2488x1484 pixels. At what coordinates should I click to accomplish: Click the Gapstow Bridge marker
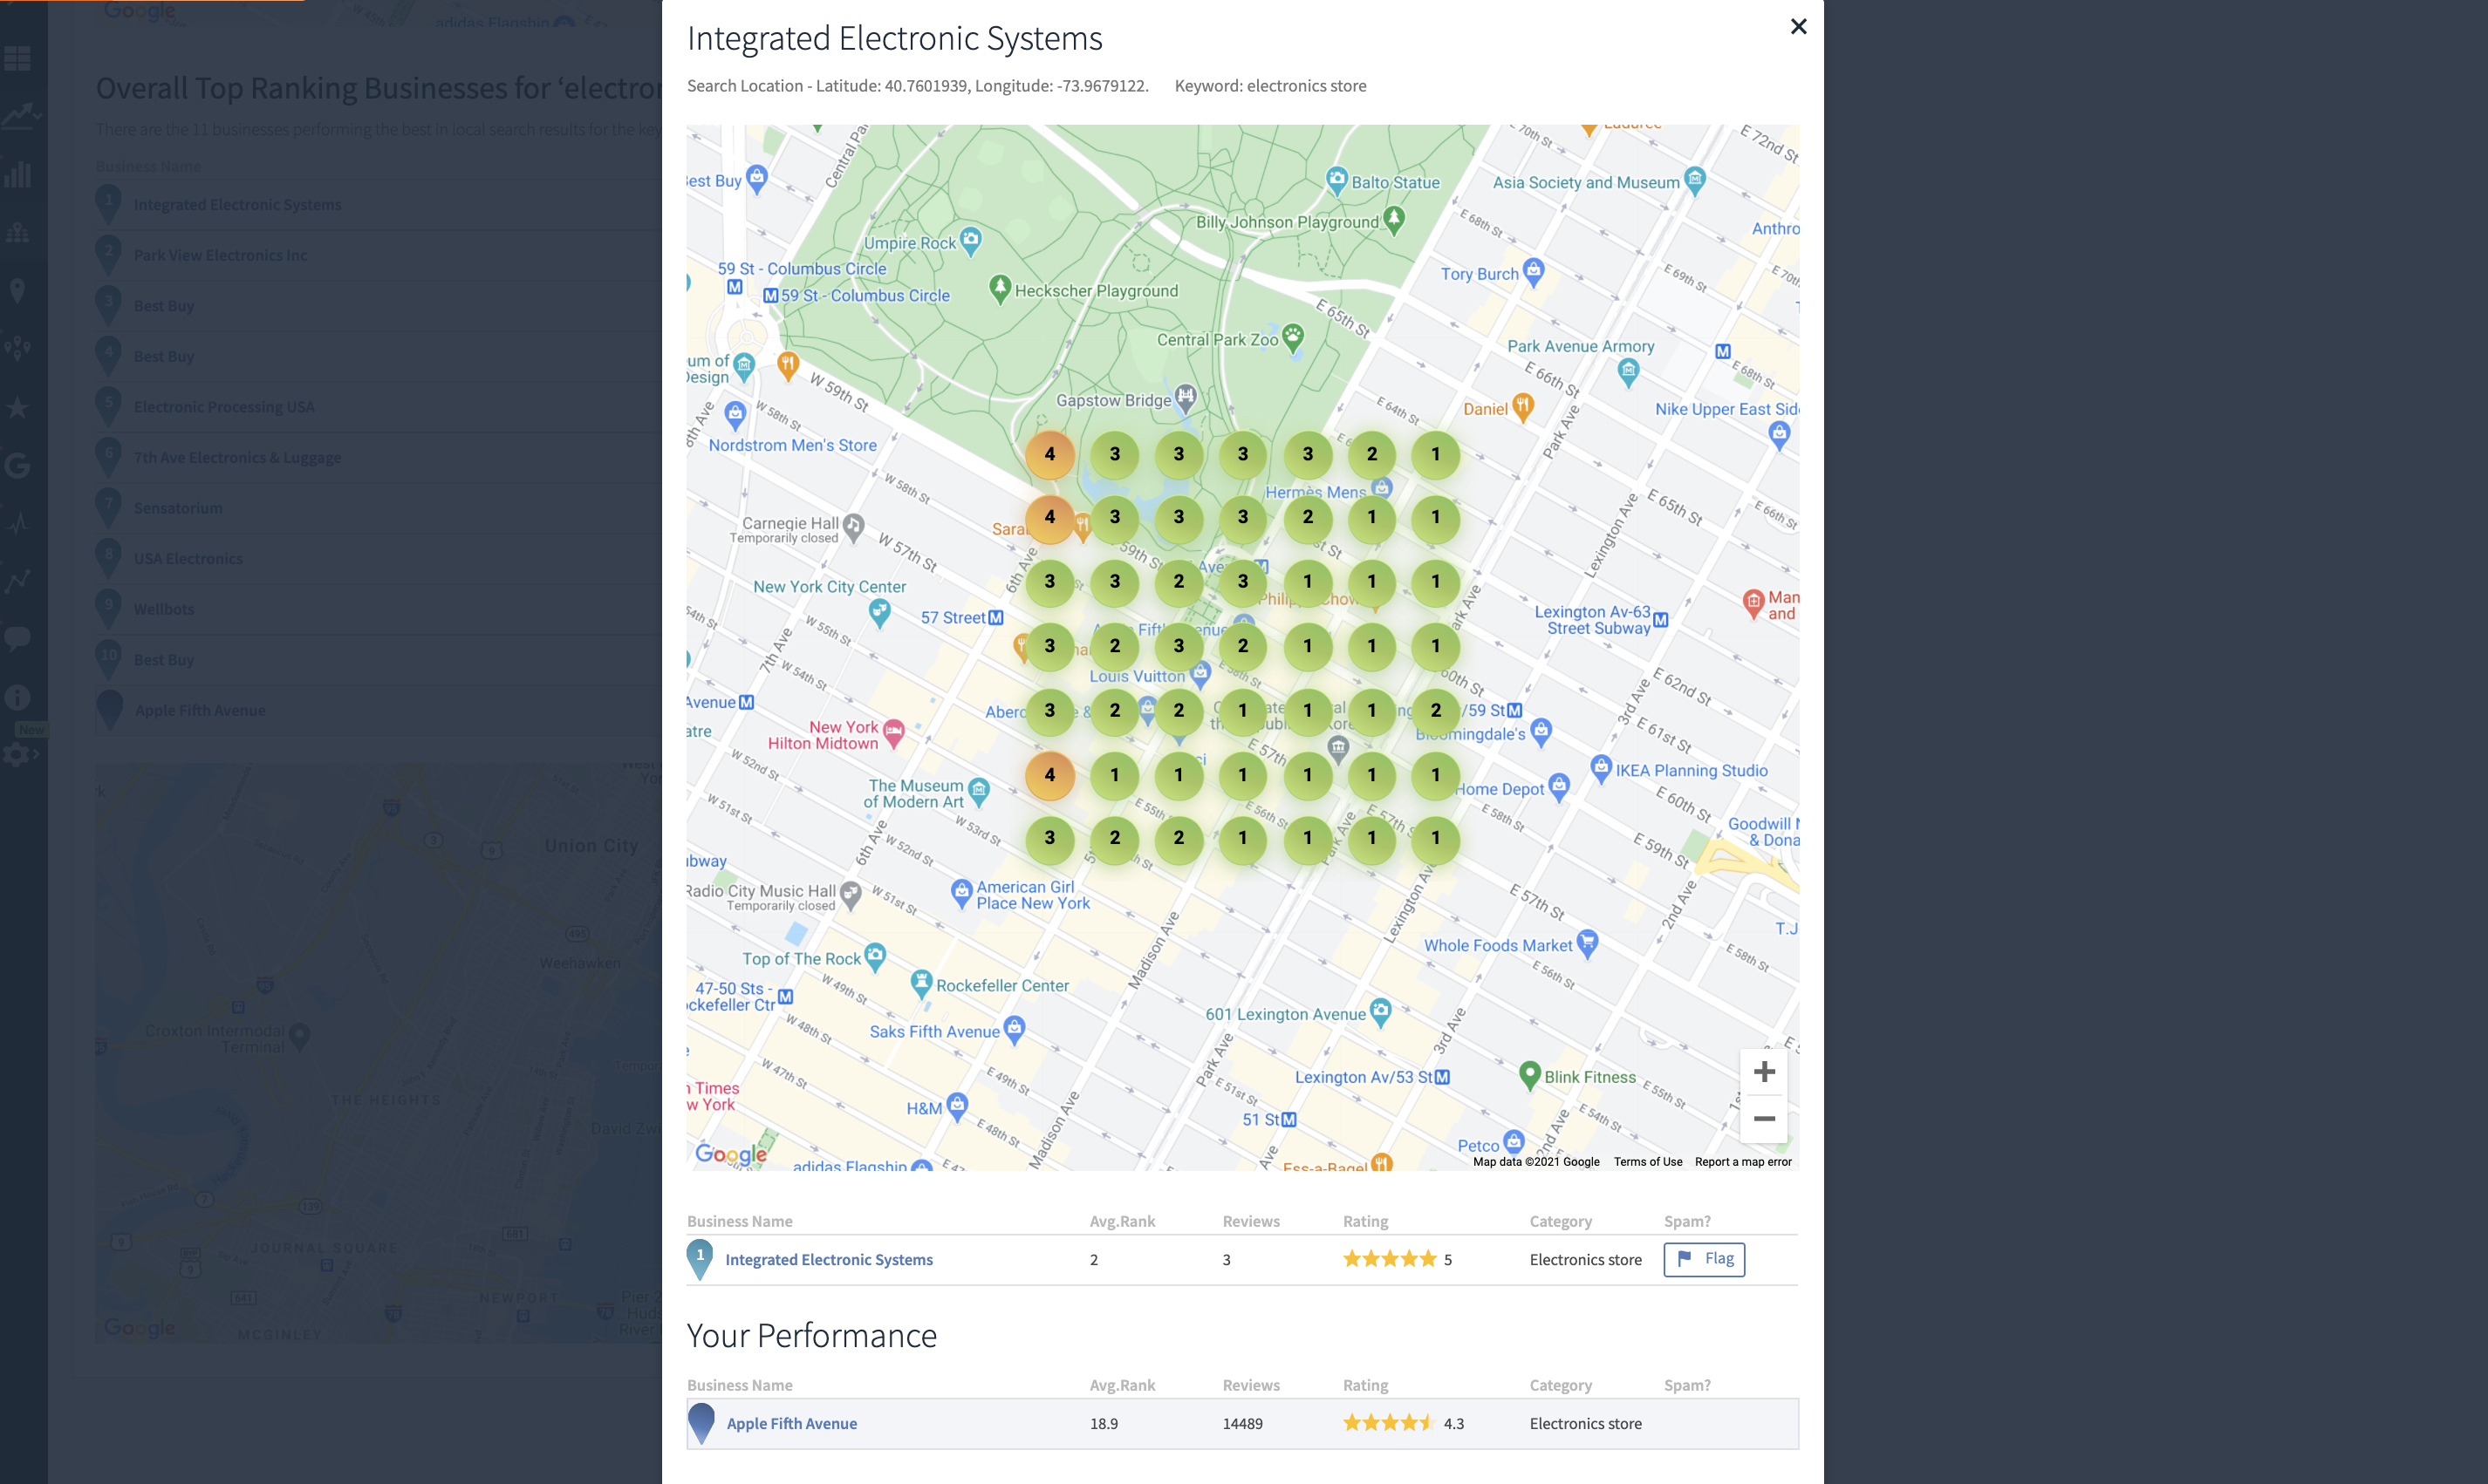(x=1186, y=398)
